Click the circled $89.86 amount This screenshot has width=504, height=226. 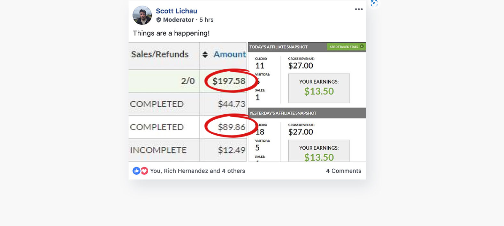[232, 127]
